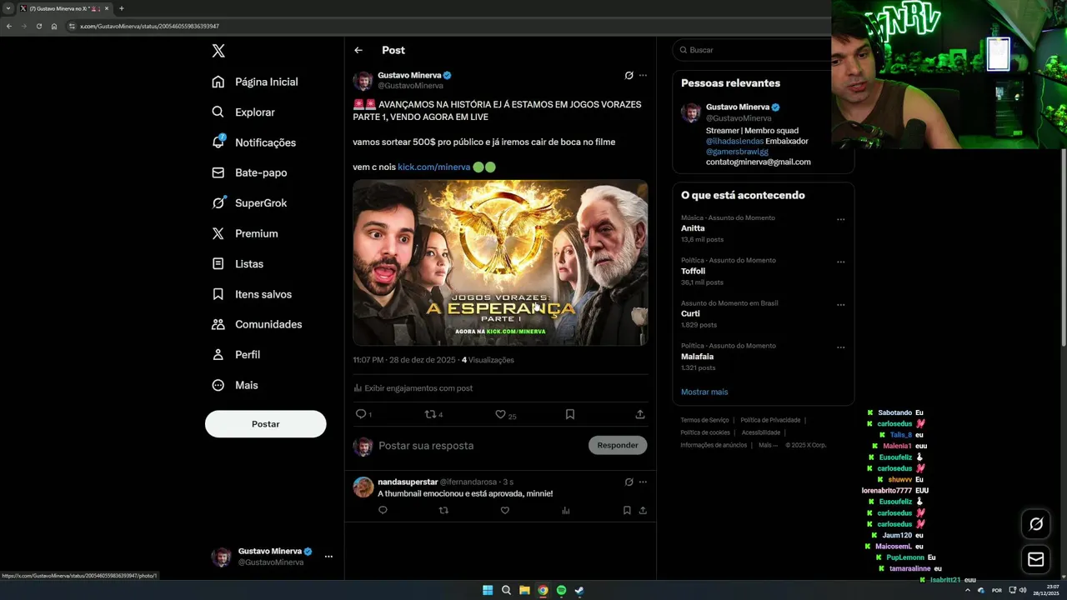Open a new browser tab
Viewport: 1067px width, 600px height.
122,8
